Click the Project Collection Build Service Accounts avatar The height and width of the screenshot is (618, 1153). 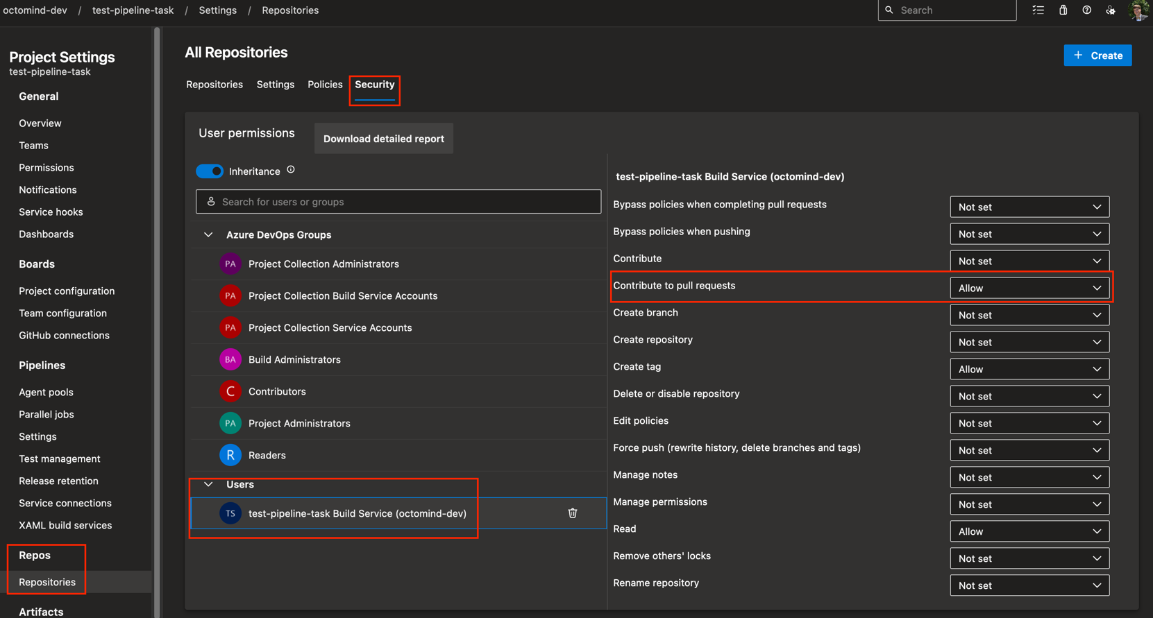click(230, 295)
